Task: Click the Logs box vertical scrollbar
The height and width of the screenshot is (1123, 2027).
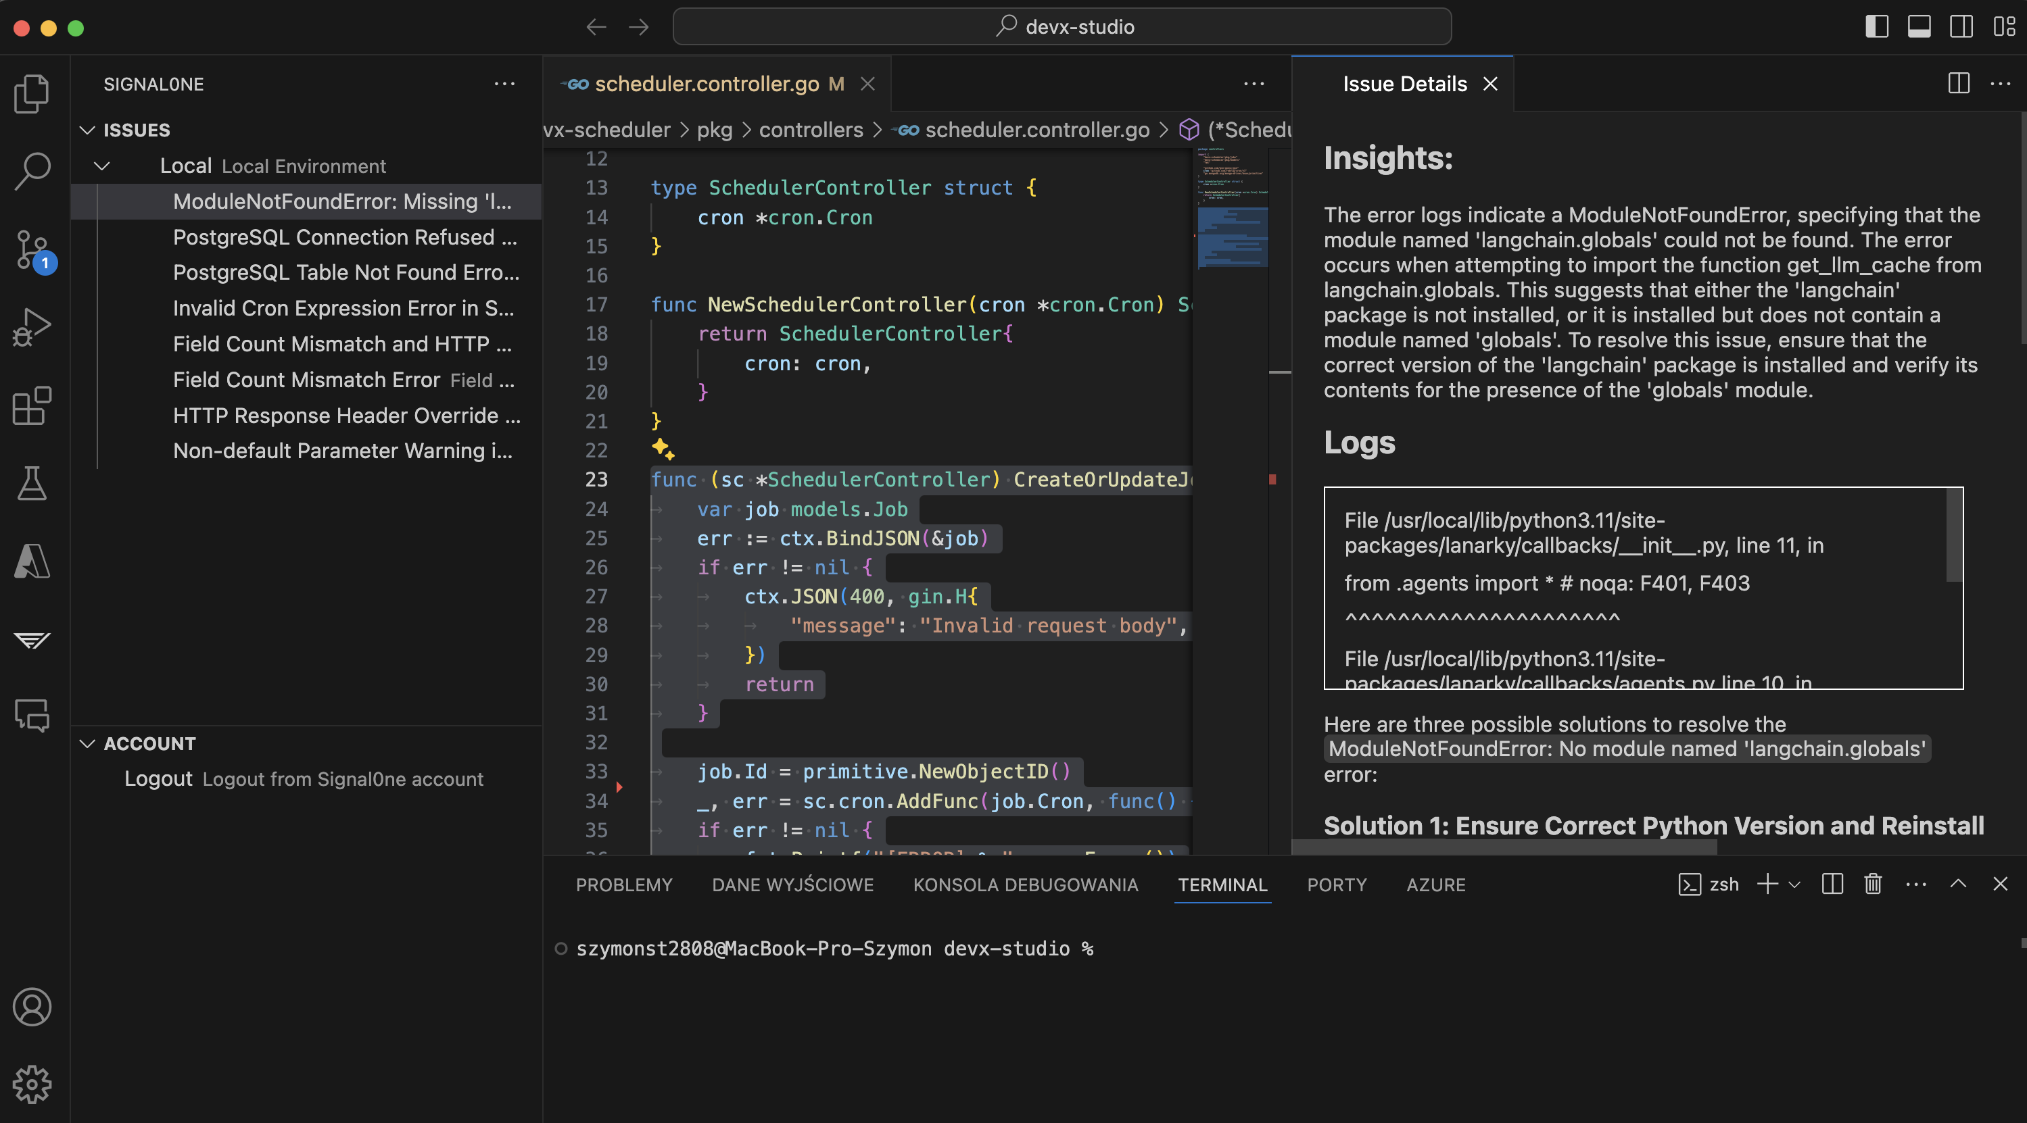Action: (1953, 536)
